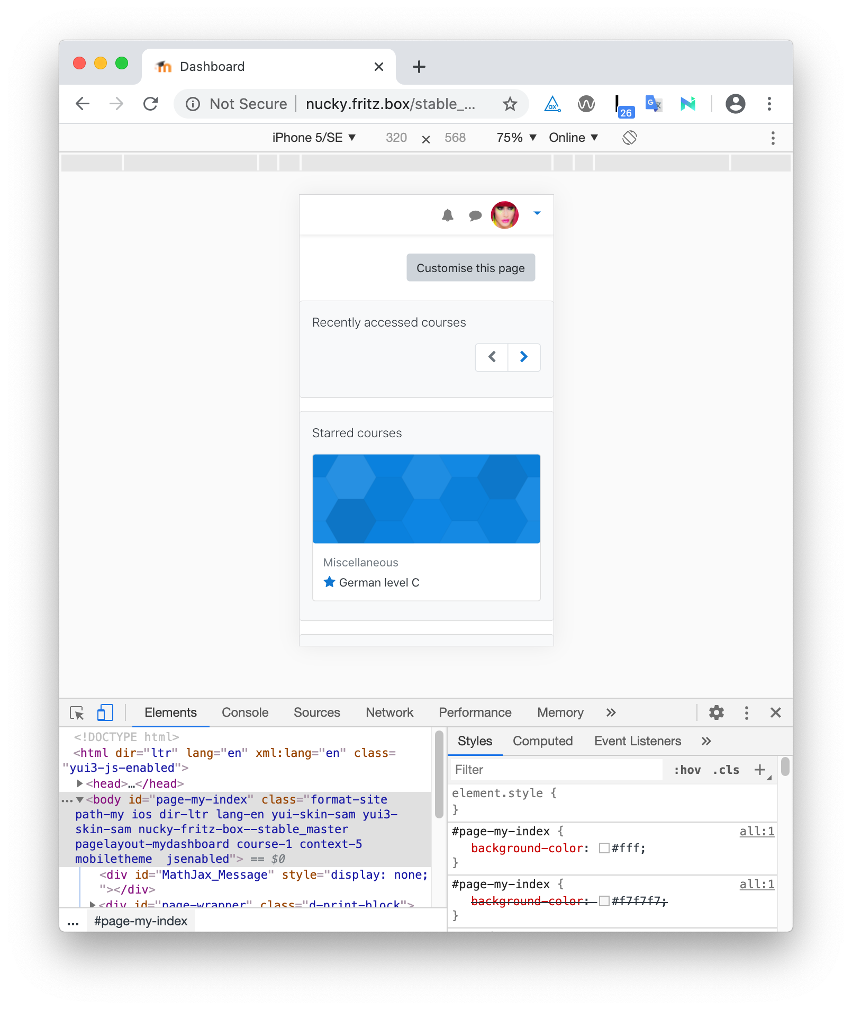This screenshot has width=852, height=1010.
Task: Click the user avatar picture
Action: tap(505, 215)
